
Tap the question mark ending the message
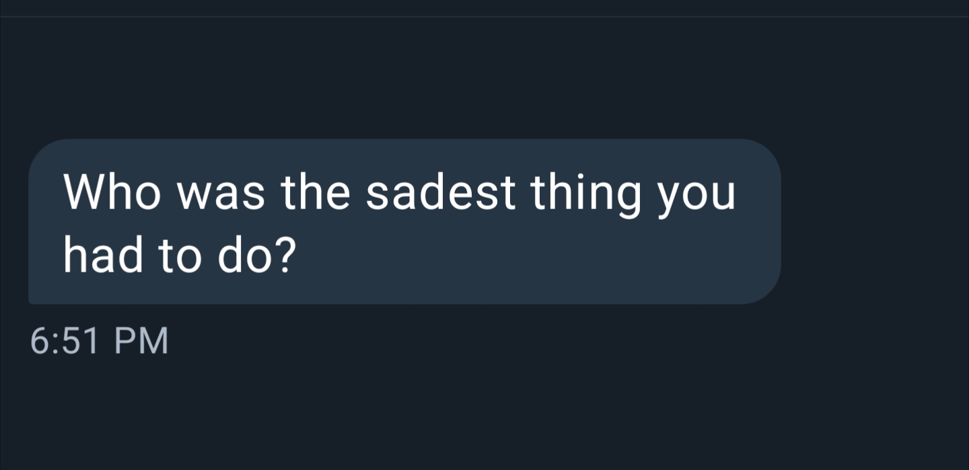coord(287,256)
